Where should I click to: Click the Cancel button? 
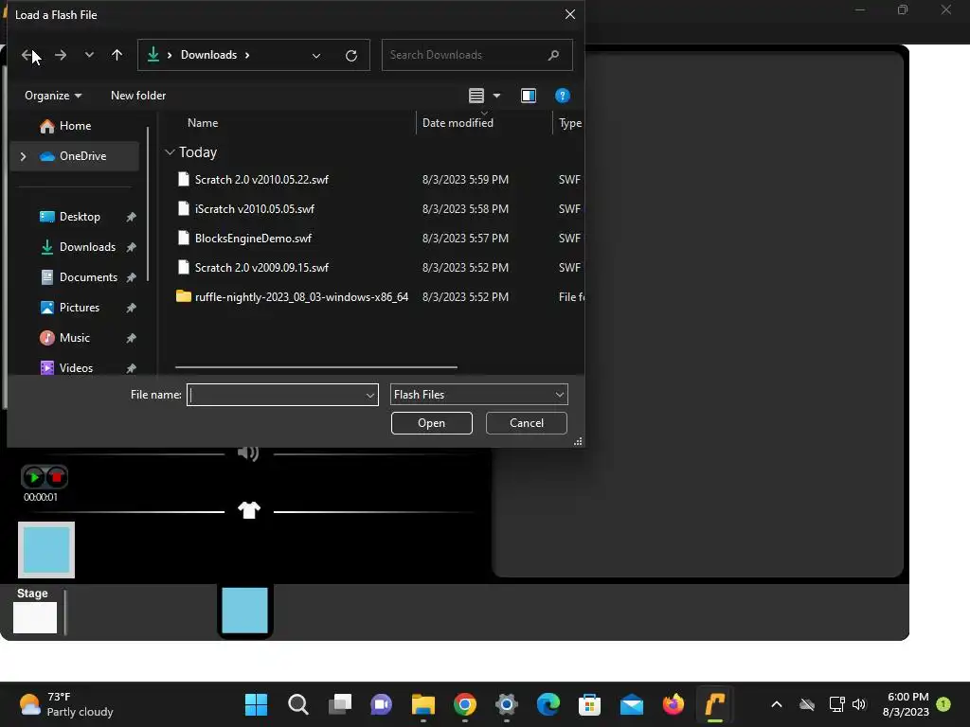point(527,423)
